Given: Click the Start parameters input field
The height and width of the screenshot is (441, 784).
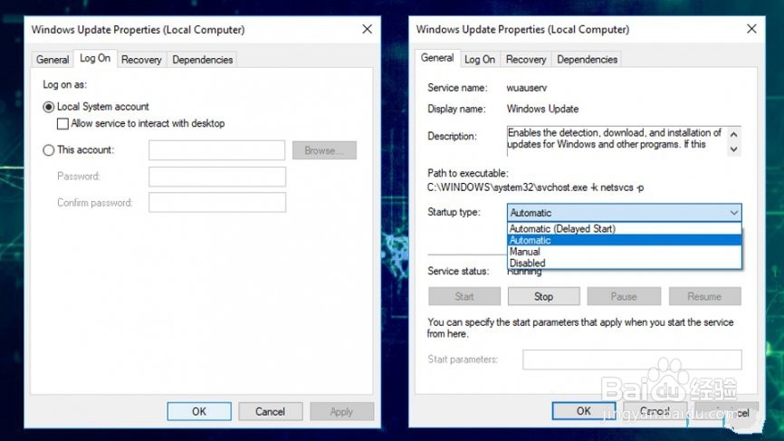Looking at the screenshot, I should click(632, 360).
